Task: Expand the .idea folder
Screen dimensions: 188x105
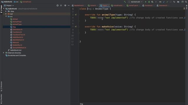Action: click(x=6, y=11)
